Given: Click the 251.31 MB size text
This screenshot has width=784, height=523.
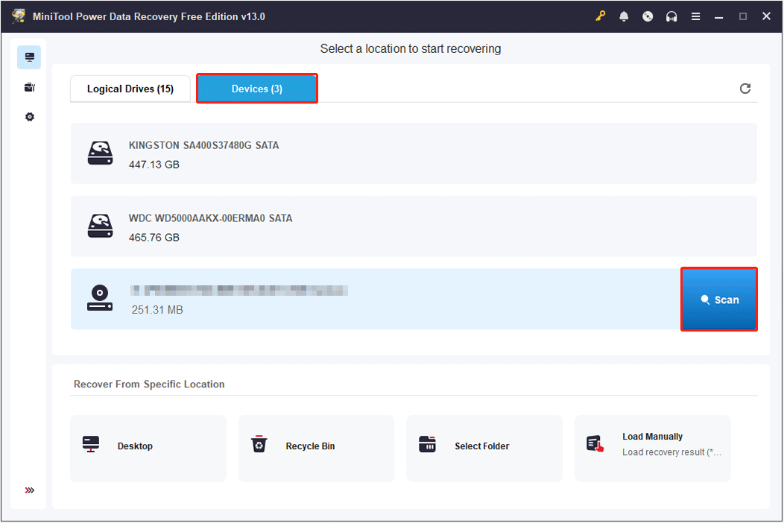Looking at the screenshot, I should 157,310.
